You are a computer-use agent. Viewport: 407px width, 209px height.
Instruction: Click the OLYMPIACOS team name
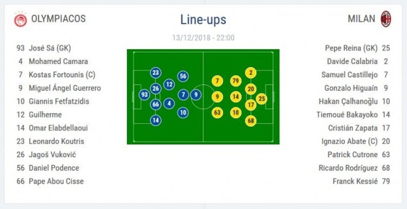tap(58, 19)
